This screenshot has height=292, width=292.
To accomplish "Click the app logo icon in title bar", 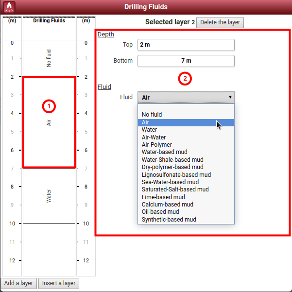I will click(x=9, y=7).
